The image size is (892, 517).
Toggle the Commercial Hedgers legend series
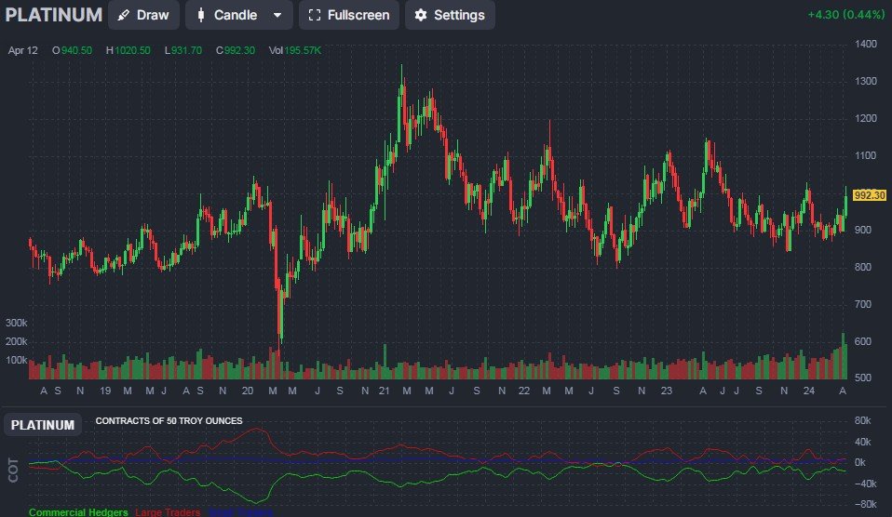[x=79, y=511]
